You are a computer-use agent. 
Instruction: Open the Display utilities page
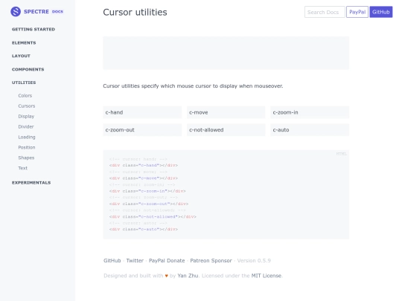tap(26, 116)
